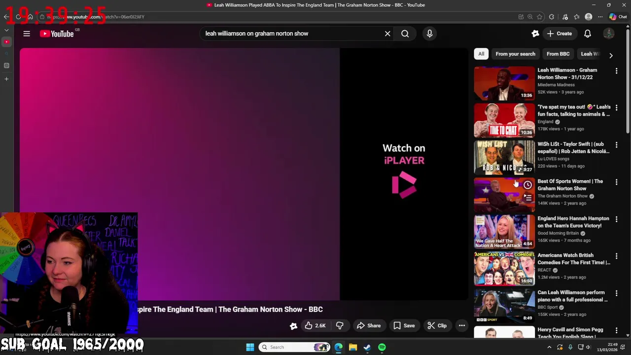Add Best Of Sports Women to Watch later
This screenshot has width=631, height=355.
(x=527, y=185)
